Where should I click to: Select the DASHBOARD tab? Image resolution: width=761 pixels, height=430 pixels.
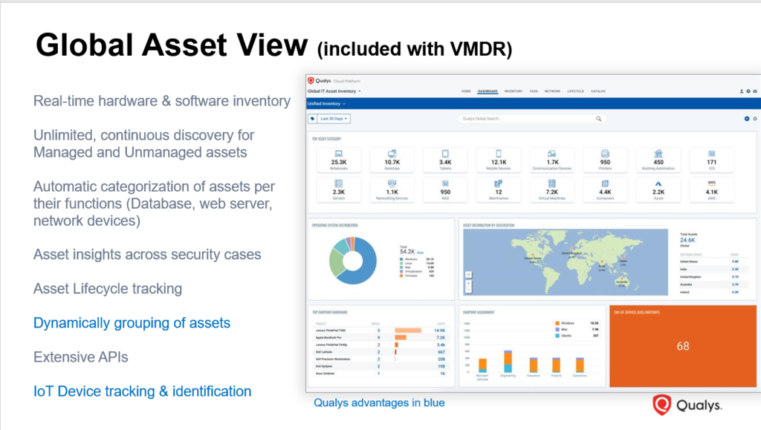tap(488, 91)
